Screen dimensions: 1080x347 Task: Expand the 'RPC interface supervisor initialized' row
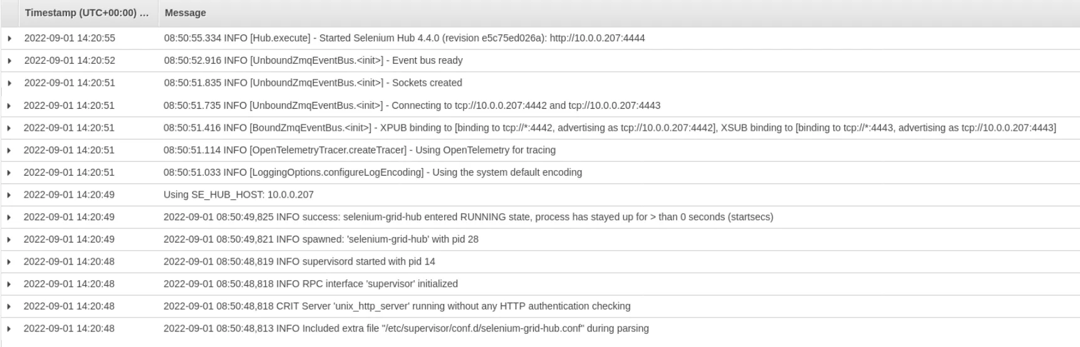[x=9, y=284]
